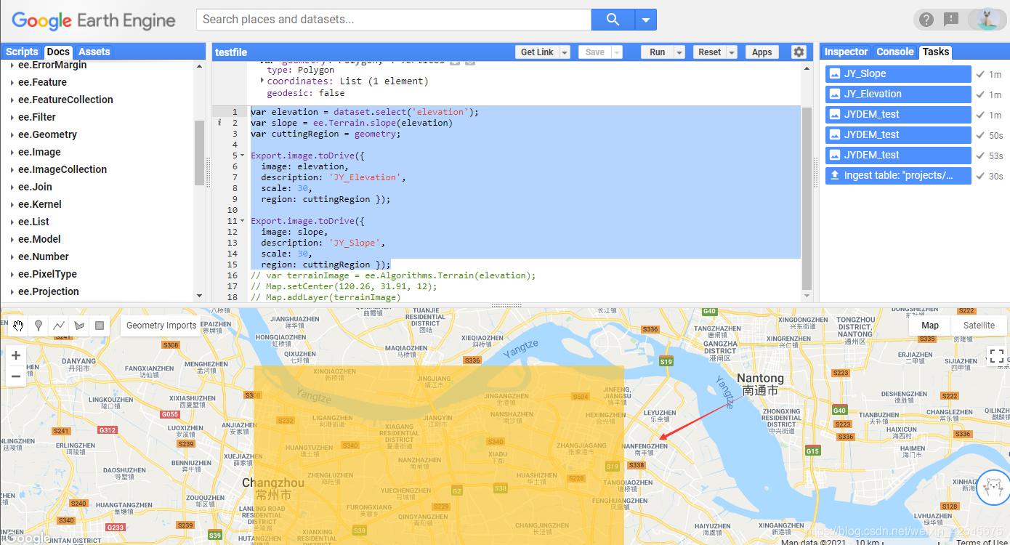Click the search magnifier button
The width and height of the screenshot is (1010, 545).
point(613,20)
